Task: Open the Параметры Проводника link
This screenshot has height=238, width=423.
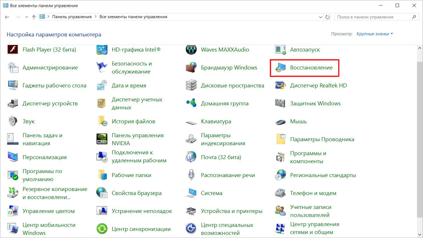Action: pyautogui.click(x=322, y=139)
